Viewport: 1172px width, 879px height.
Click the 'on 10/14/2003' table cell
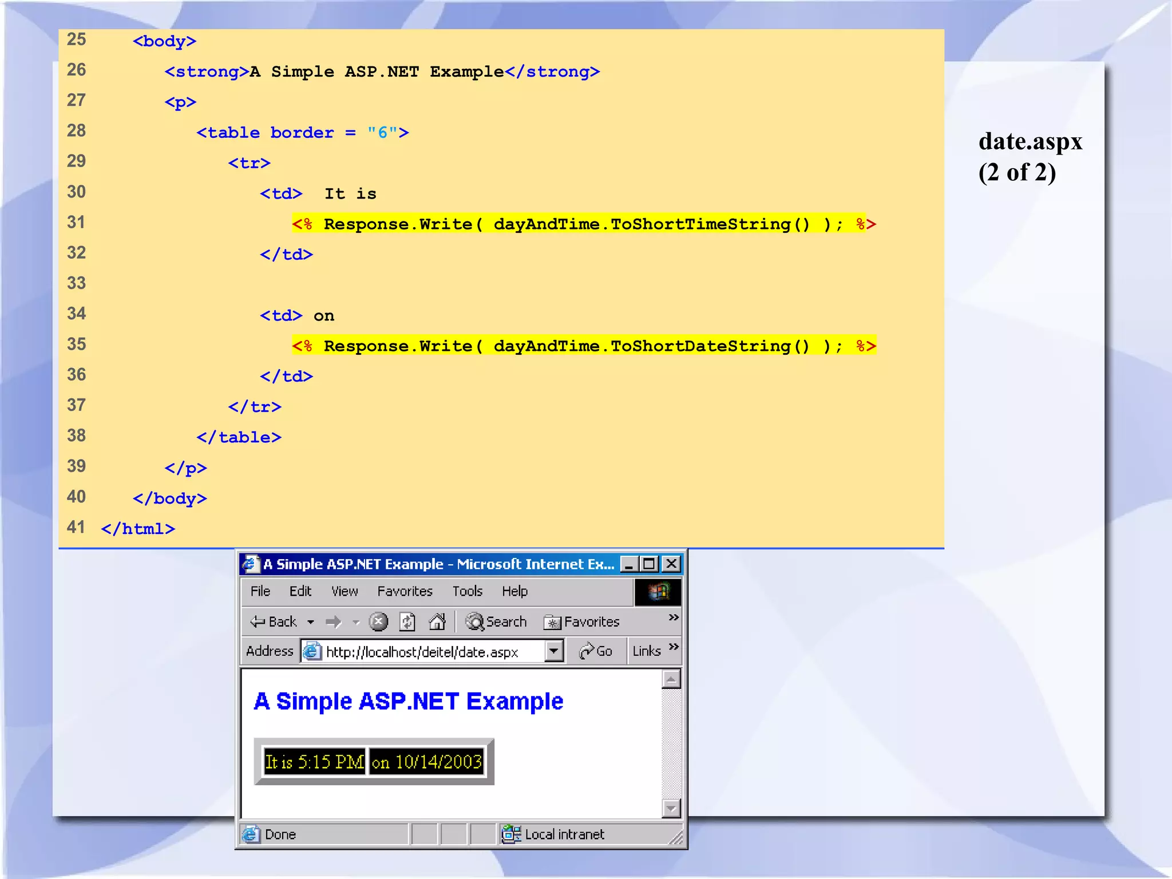click(427, 762)
